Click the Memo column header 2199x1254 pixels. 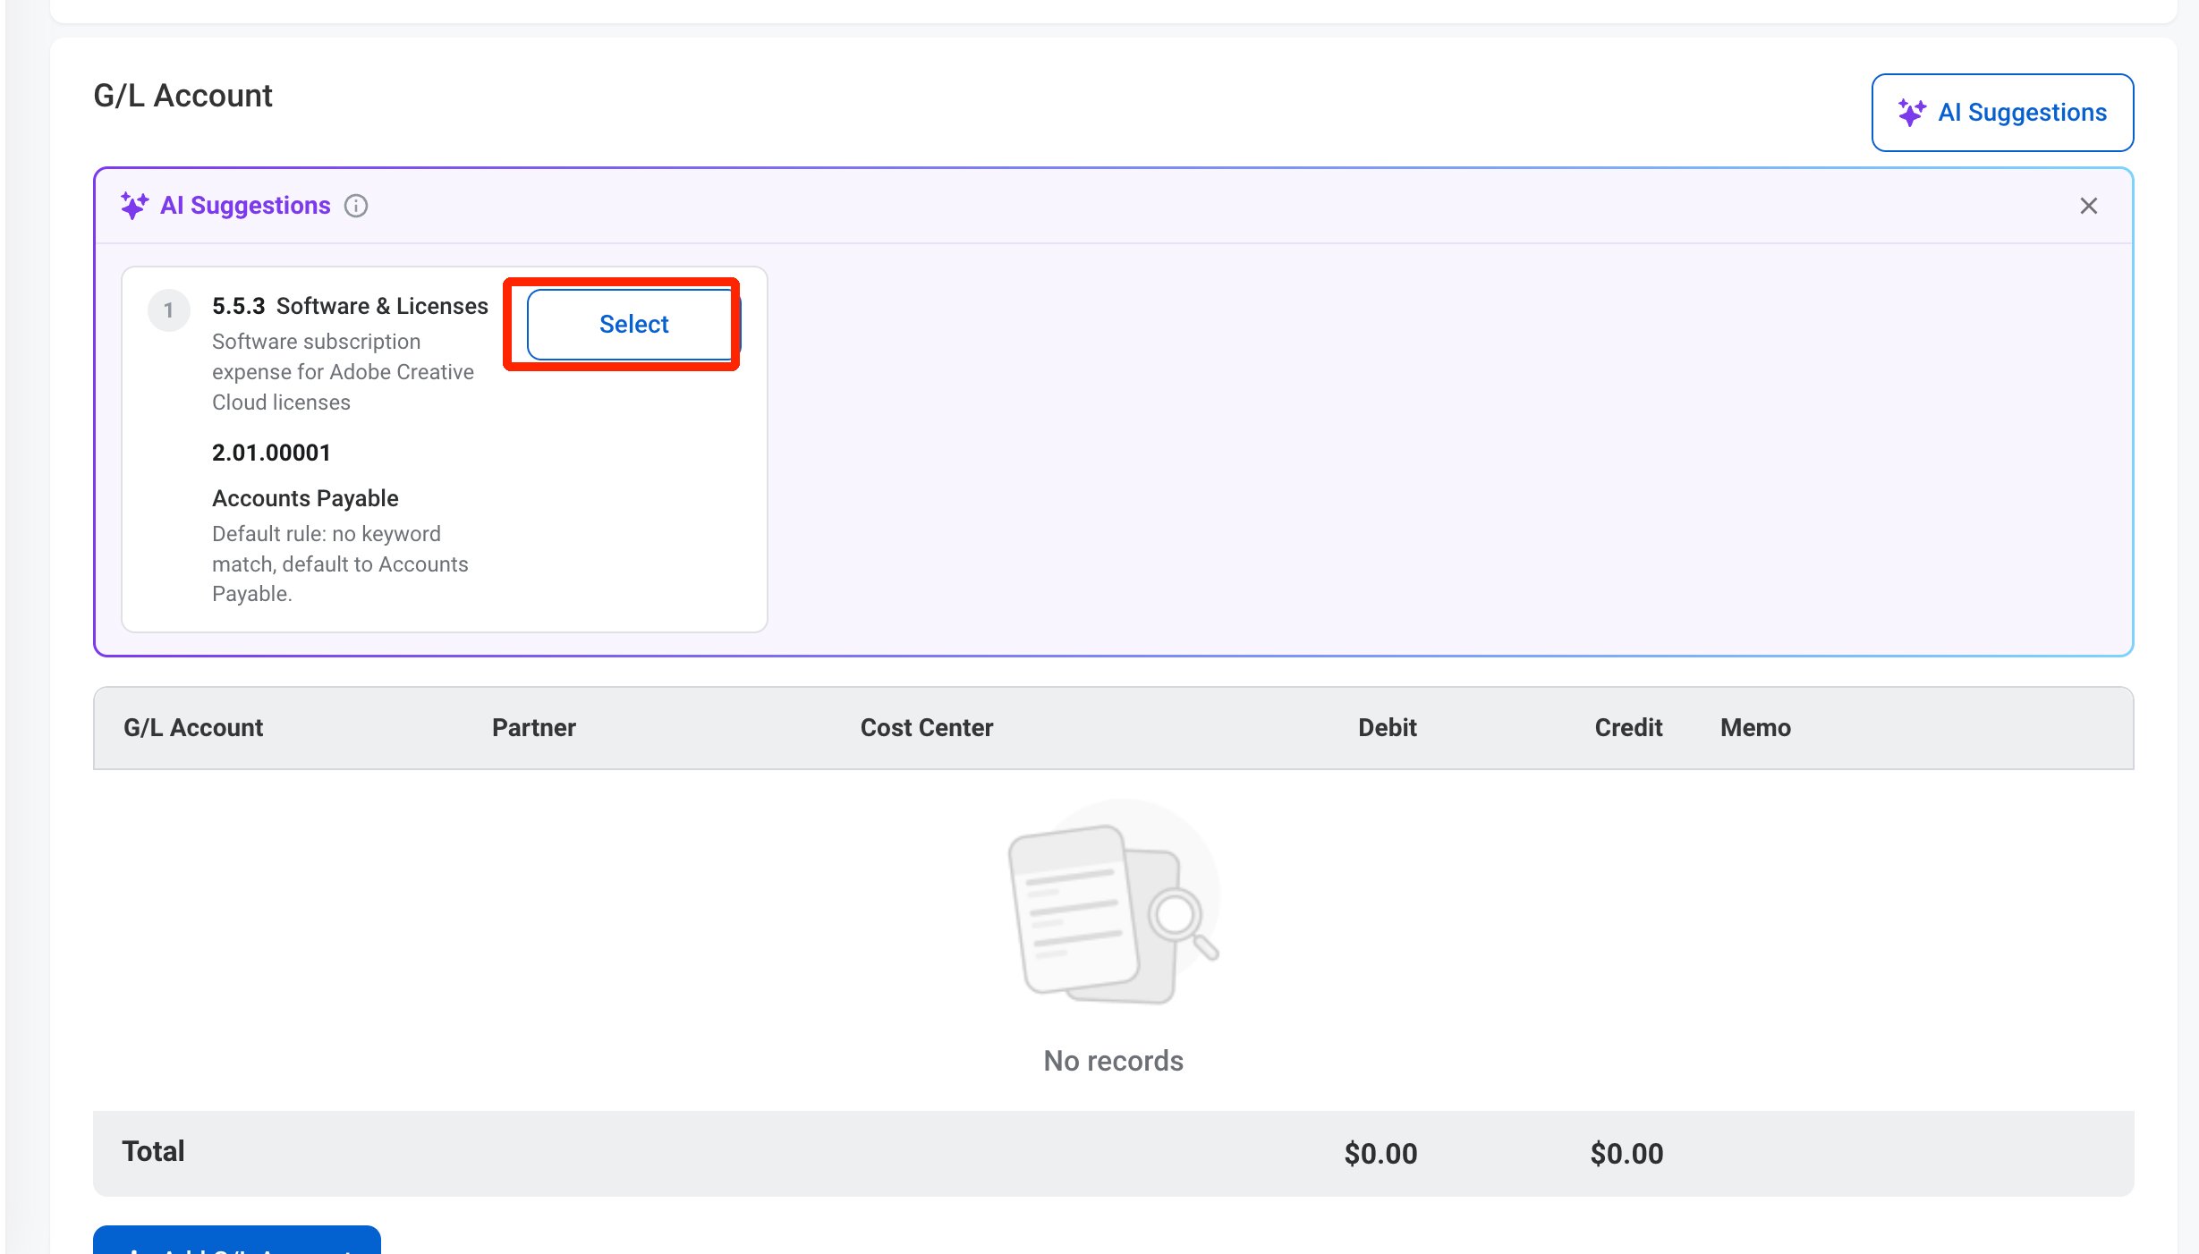1755,727
